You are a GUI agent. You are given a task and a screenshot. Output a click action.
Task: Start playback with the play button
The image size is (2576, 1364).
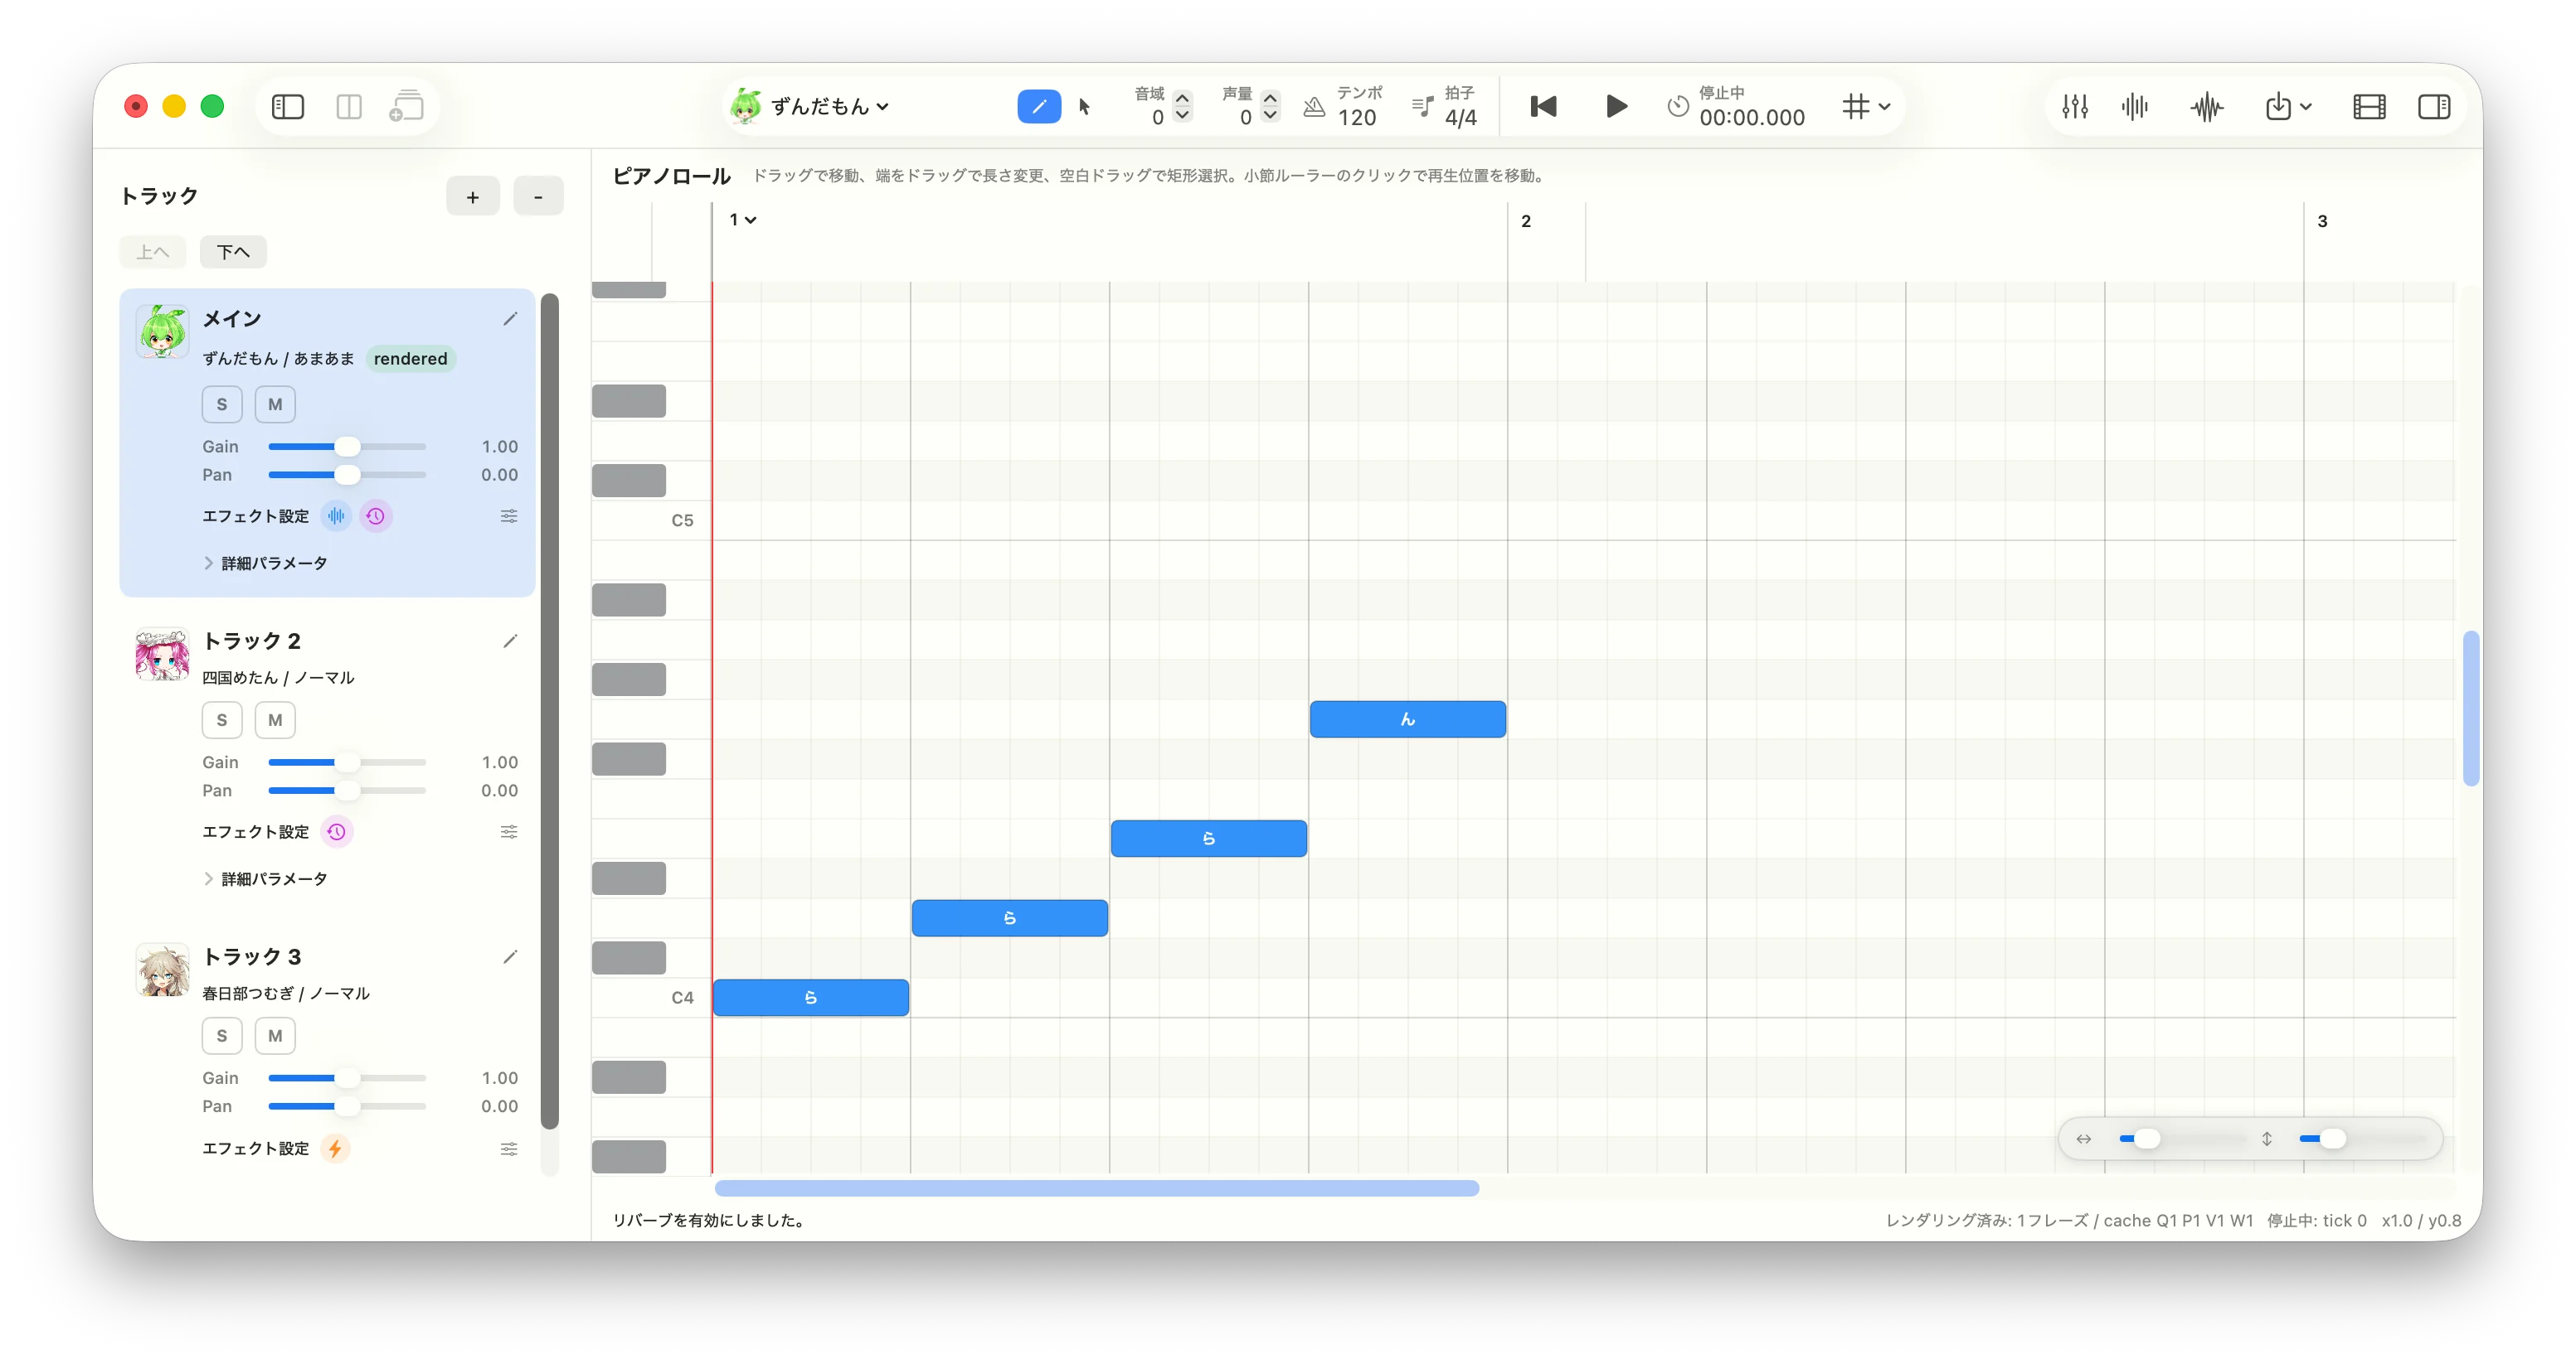(1615, 106)
